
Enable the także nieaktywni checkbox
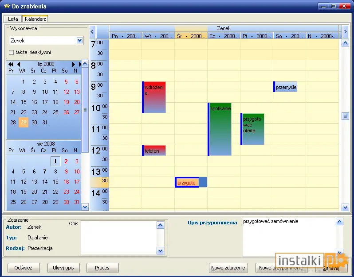tap(11, 53)
